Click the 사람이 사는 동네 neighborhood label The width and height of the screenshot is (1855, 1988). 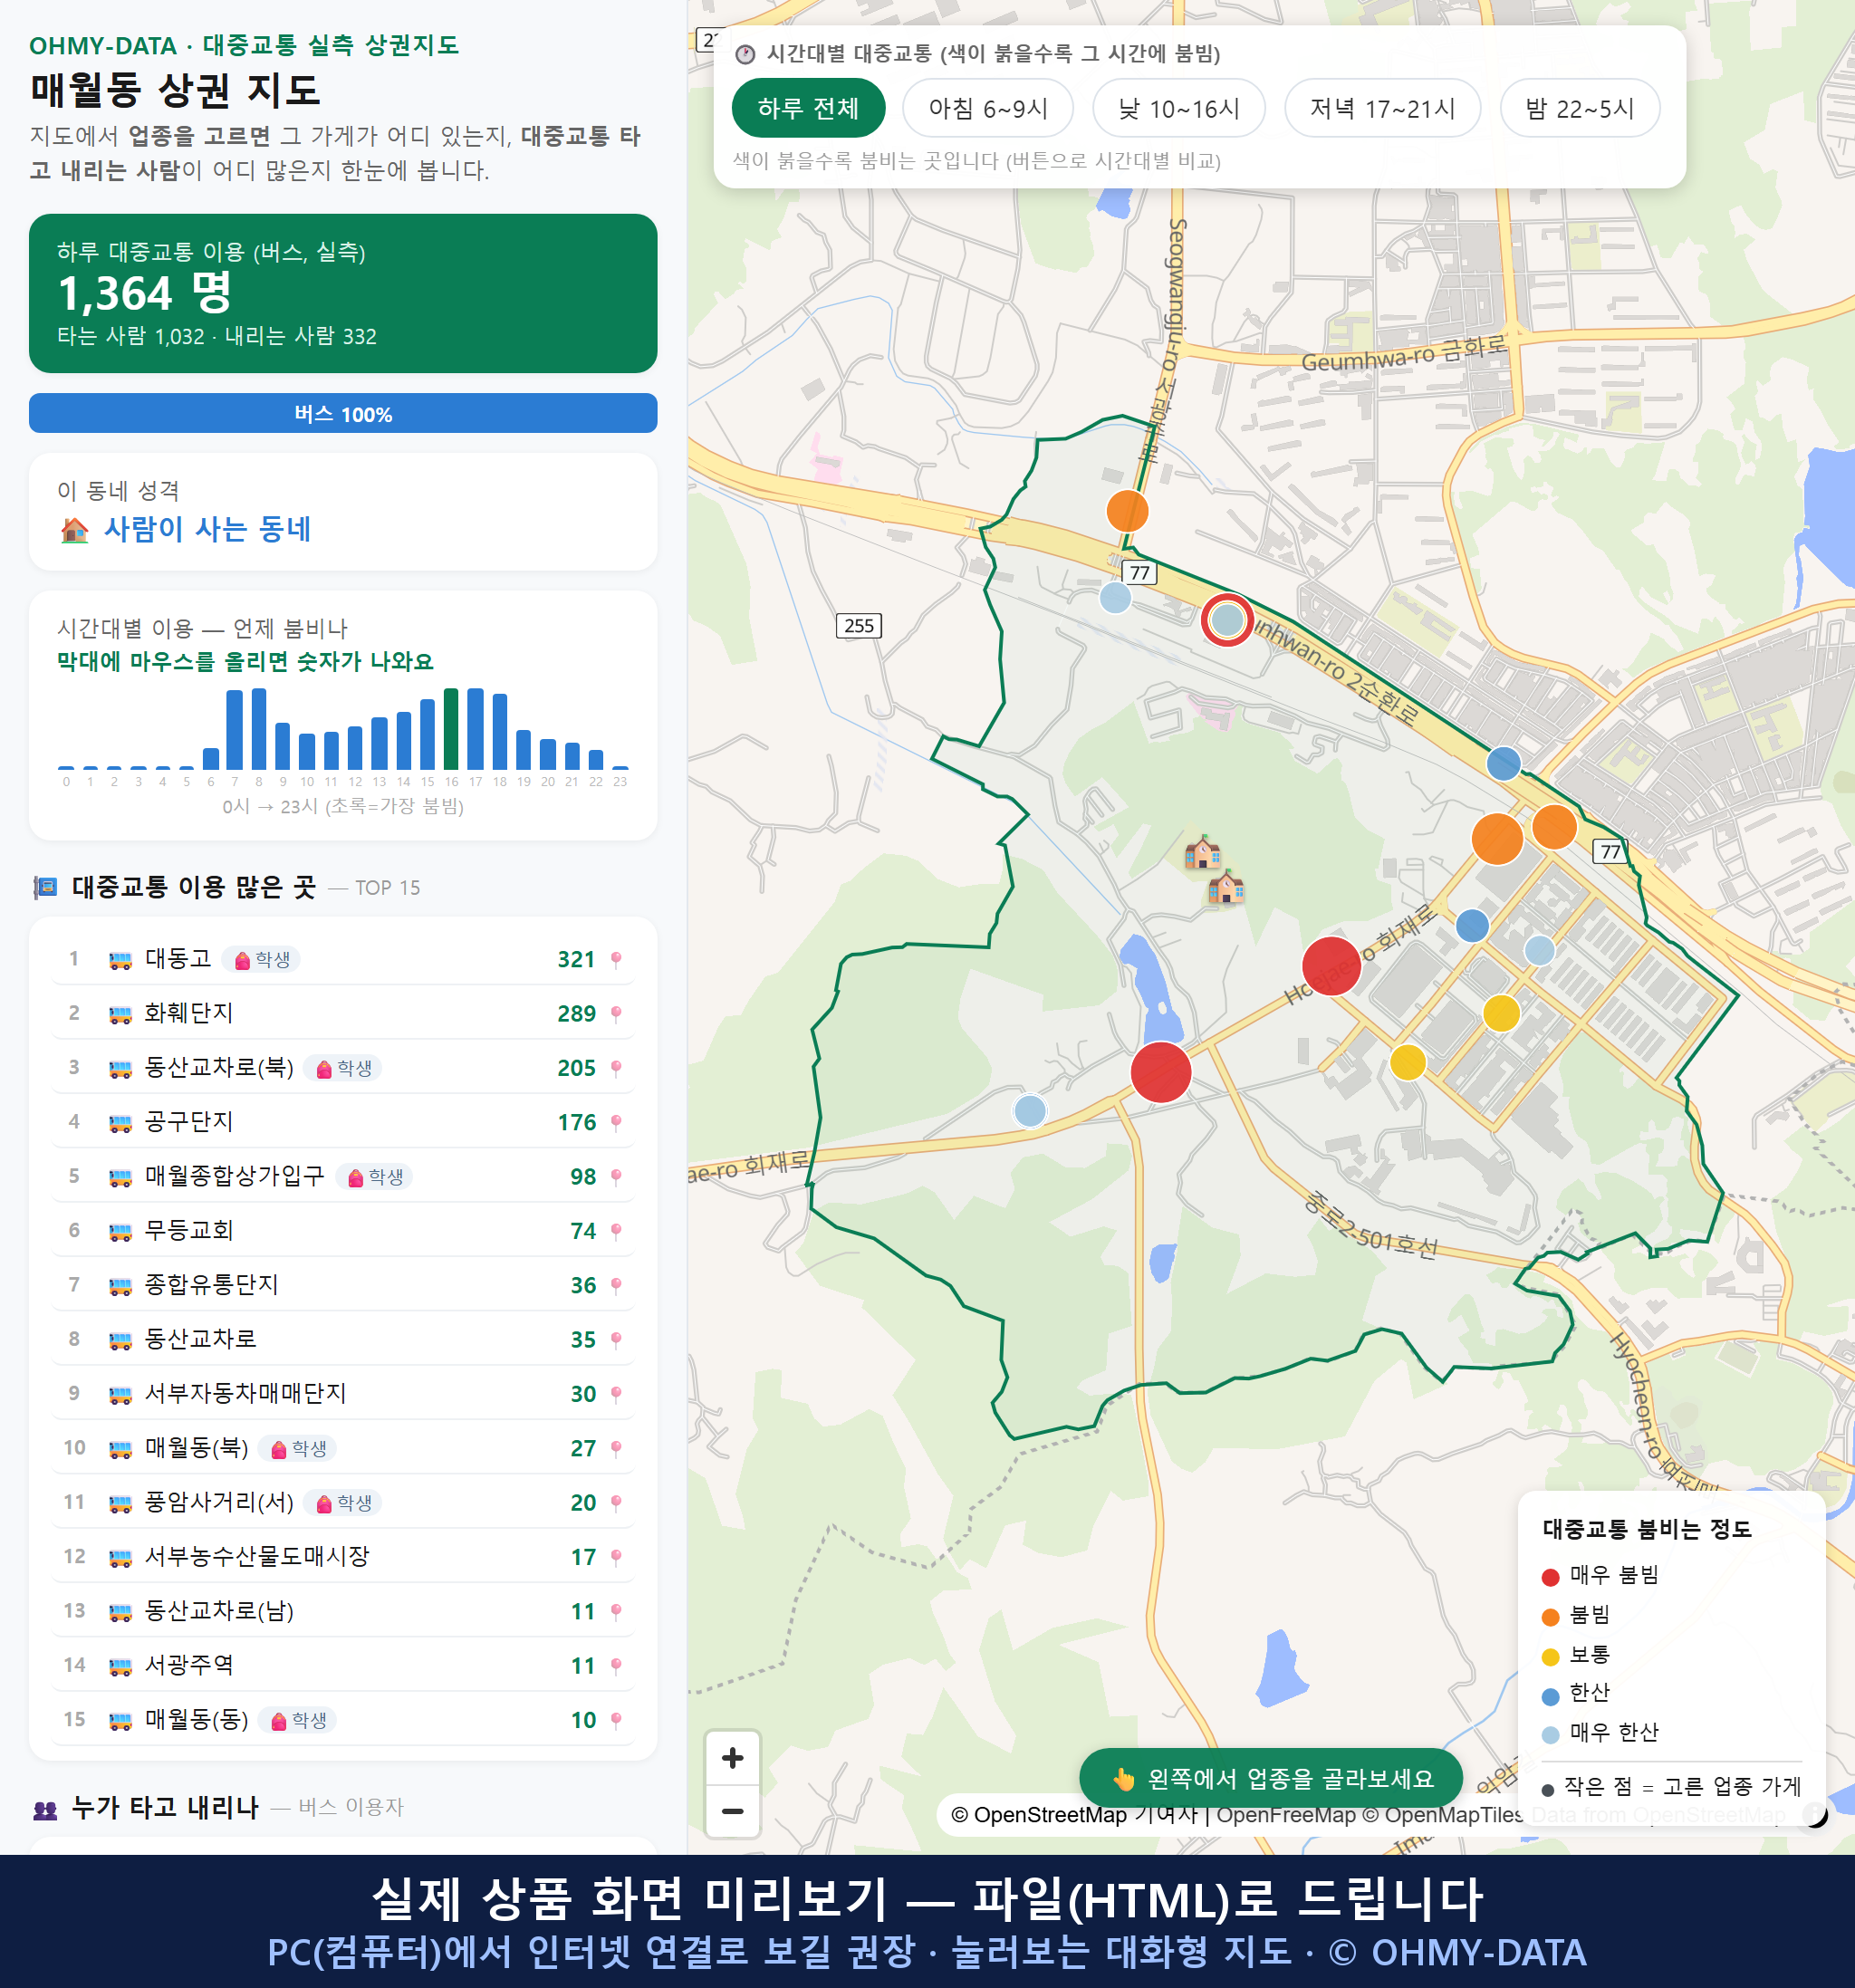point(207,529)
